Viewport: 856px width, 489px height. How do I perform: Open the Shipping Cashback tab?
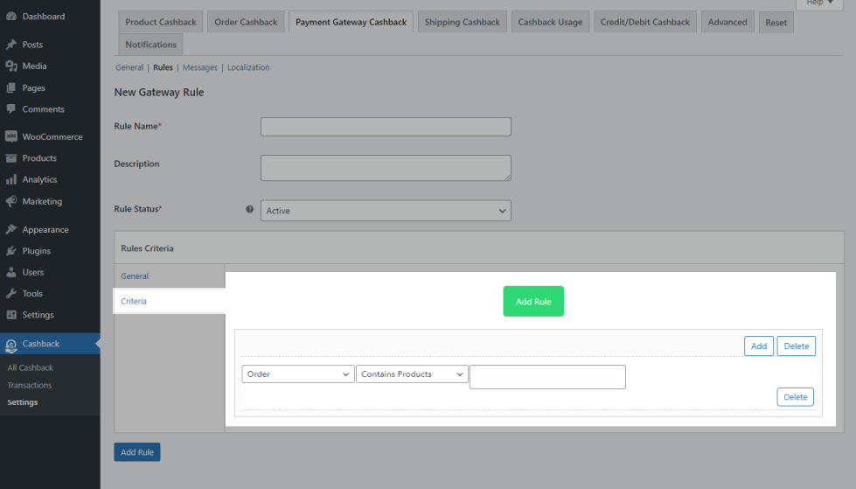click(x=462, y=22)
